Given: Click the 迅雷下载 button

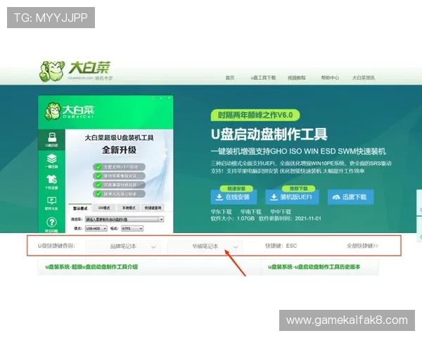Looking at the screenshot, I should tap(351, 197).
